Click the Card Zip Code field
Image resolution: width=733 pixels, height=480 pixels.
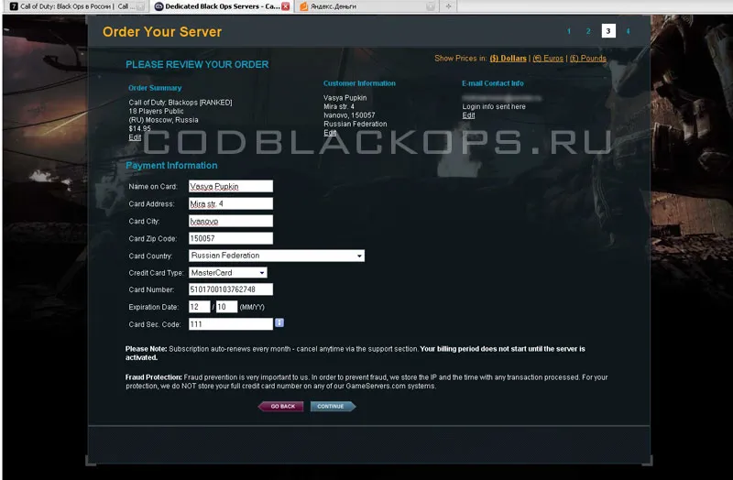pos(231,238)
